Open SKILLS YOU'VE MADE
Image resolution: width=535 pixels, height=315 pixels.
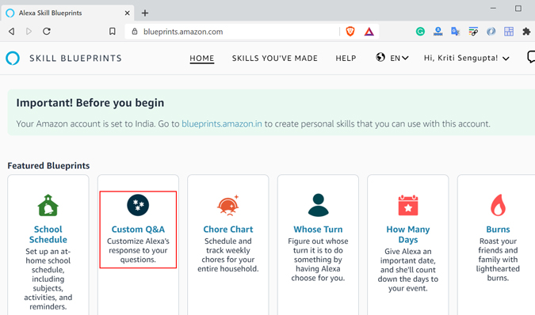(x=275, y=59)
